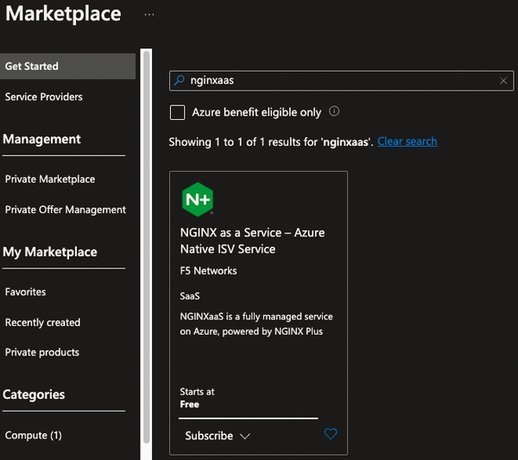The width and height of the screenshot is (518, 460).
Task: View Recently created items
Action: 42,322
